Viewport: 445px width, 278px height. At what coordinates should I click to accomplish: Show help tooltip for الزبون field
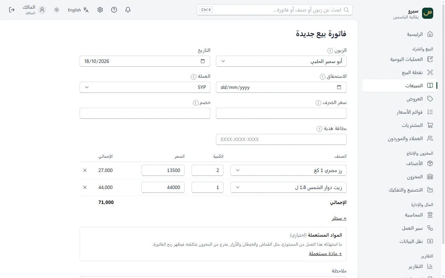[330, 51]
